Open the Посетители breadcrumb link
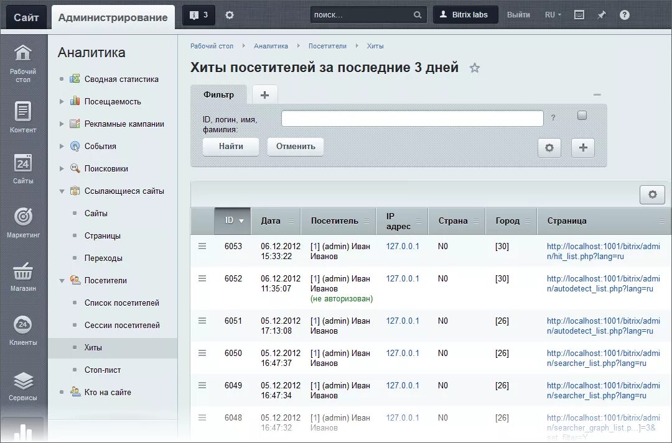The width and height of the screenshot is (672, 443). click(327, 46)
